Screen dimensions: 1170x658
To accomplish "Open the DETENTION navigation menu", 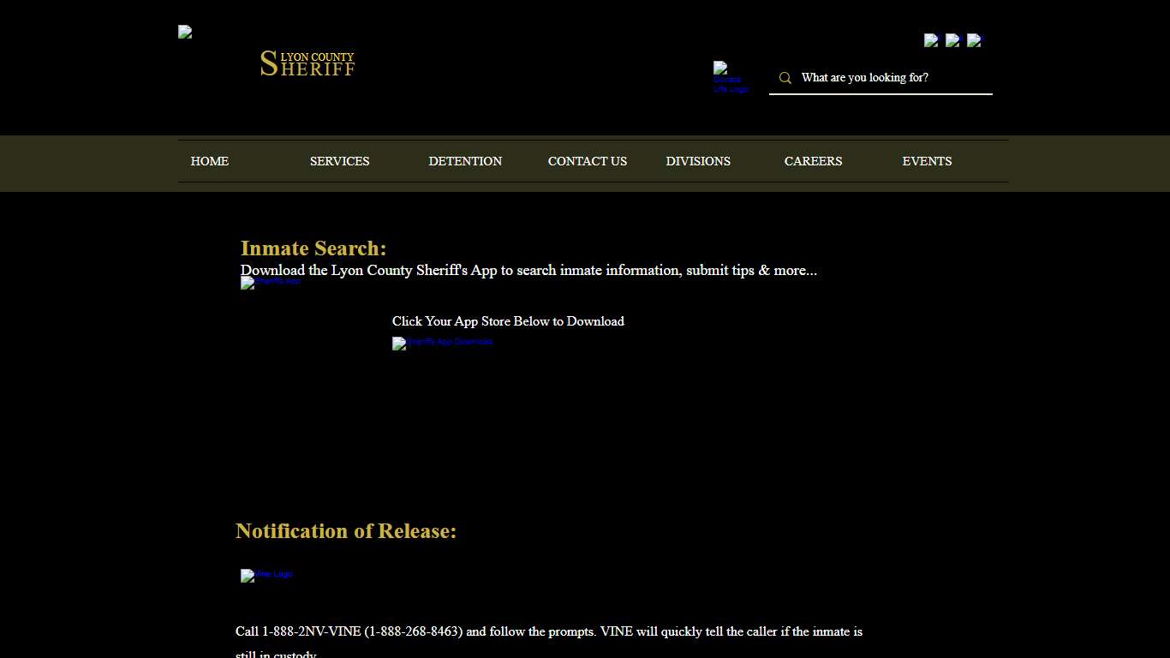I will pos(465,161).
